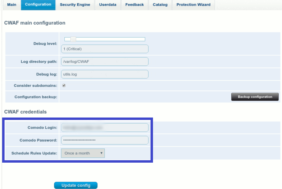282x189 pixels.
Task: Switch to the Security Engine tab
Action: [x=75, y=5]
